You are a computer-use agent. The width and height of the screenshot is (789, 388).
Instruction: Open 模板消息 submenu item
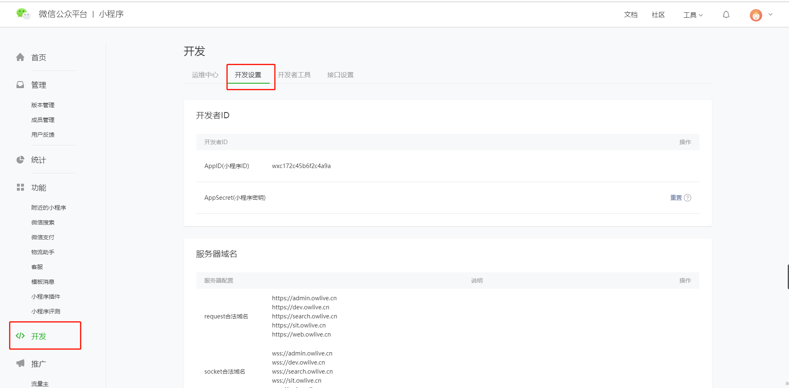click(43, 282)
